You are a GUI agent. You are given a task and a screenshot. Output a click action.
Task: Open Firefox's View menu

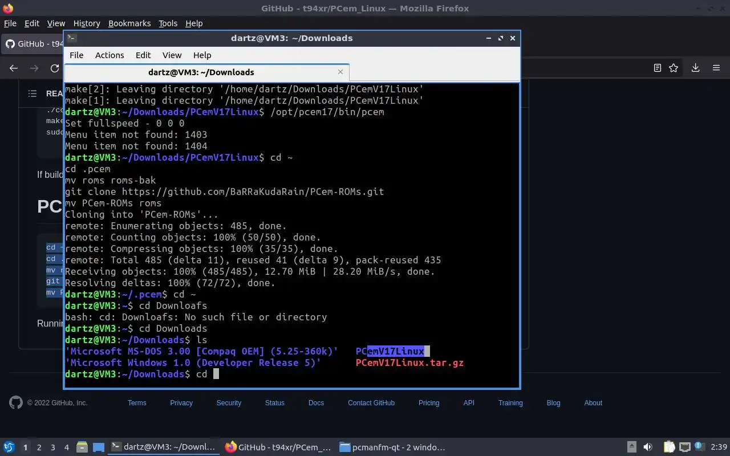[x=56, y=23]
